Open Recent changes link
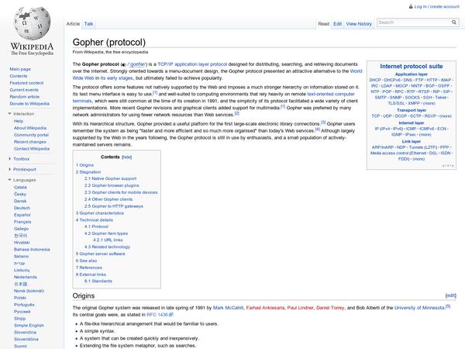Screen dimensions: 465x349 point(32,142)
